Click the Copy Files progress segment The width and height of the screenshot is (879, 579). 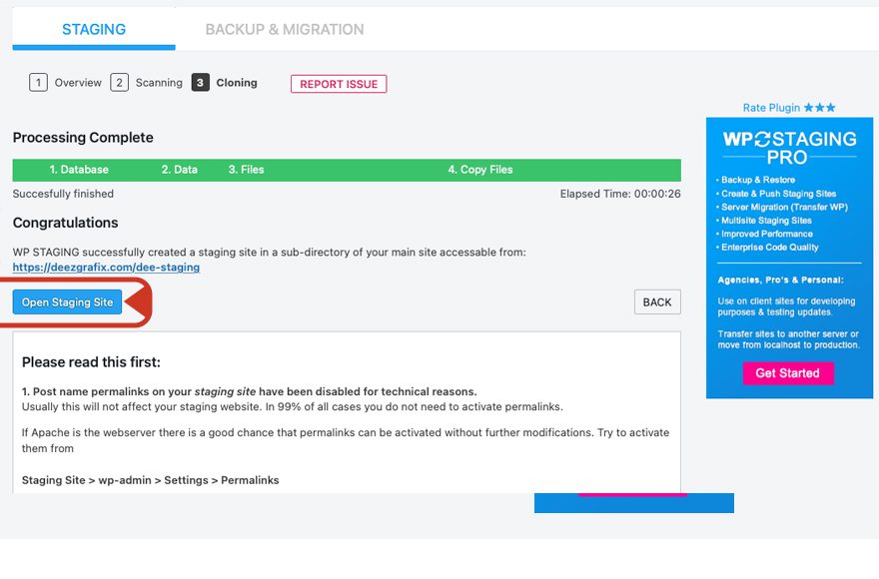(481, 169)
